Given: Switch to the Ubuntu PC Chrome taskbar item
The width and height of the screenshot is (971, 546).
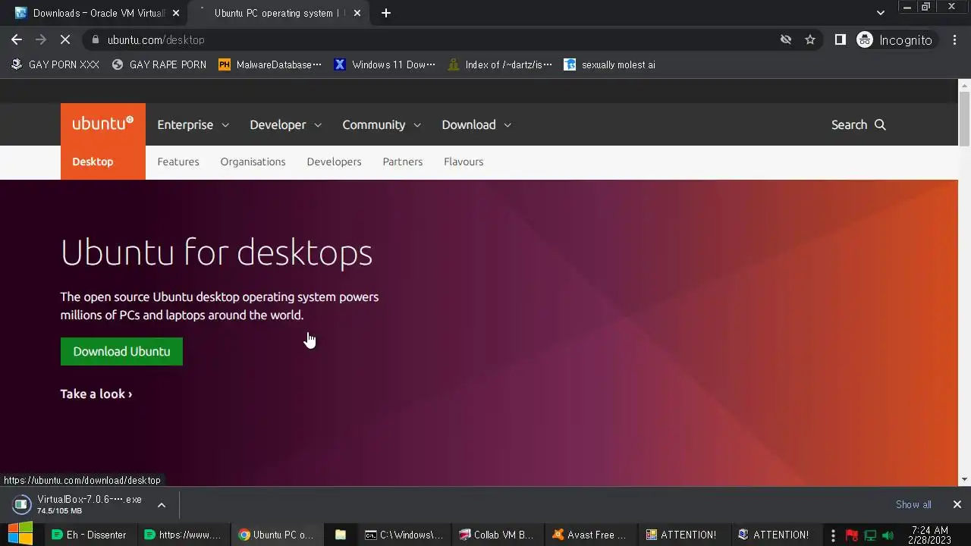Looking at the screenshot, I should point(276,535).
